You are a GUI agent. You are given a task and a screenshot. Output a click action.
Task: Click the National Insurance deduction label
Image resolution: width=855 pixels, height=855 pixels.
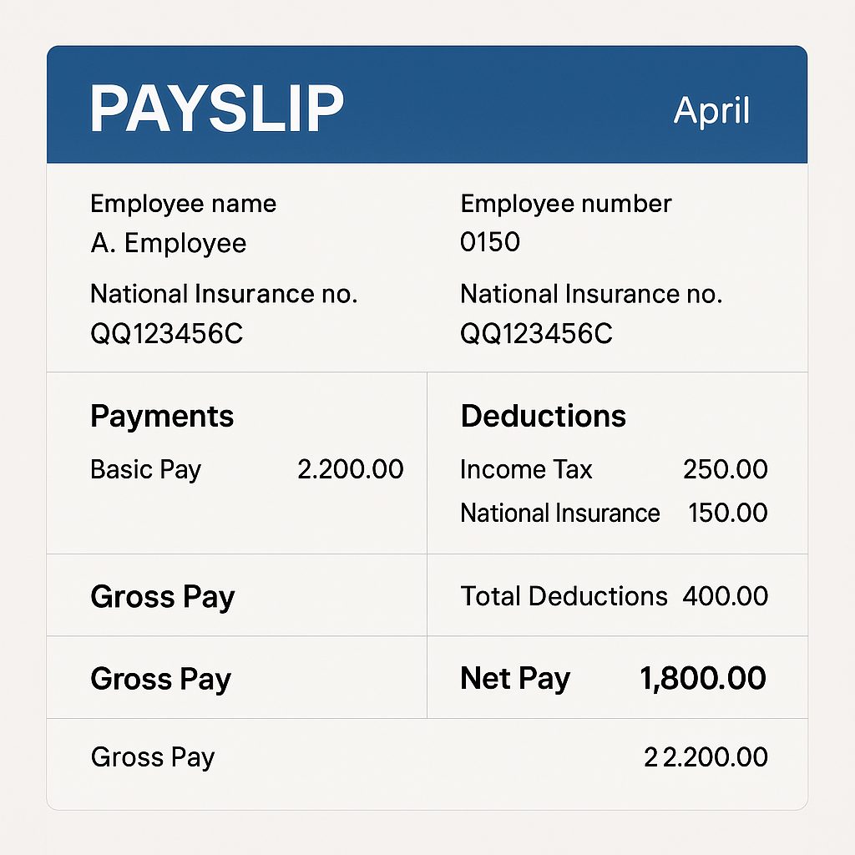pyautogui.click(x=559, y=513)
